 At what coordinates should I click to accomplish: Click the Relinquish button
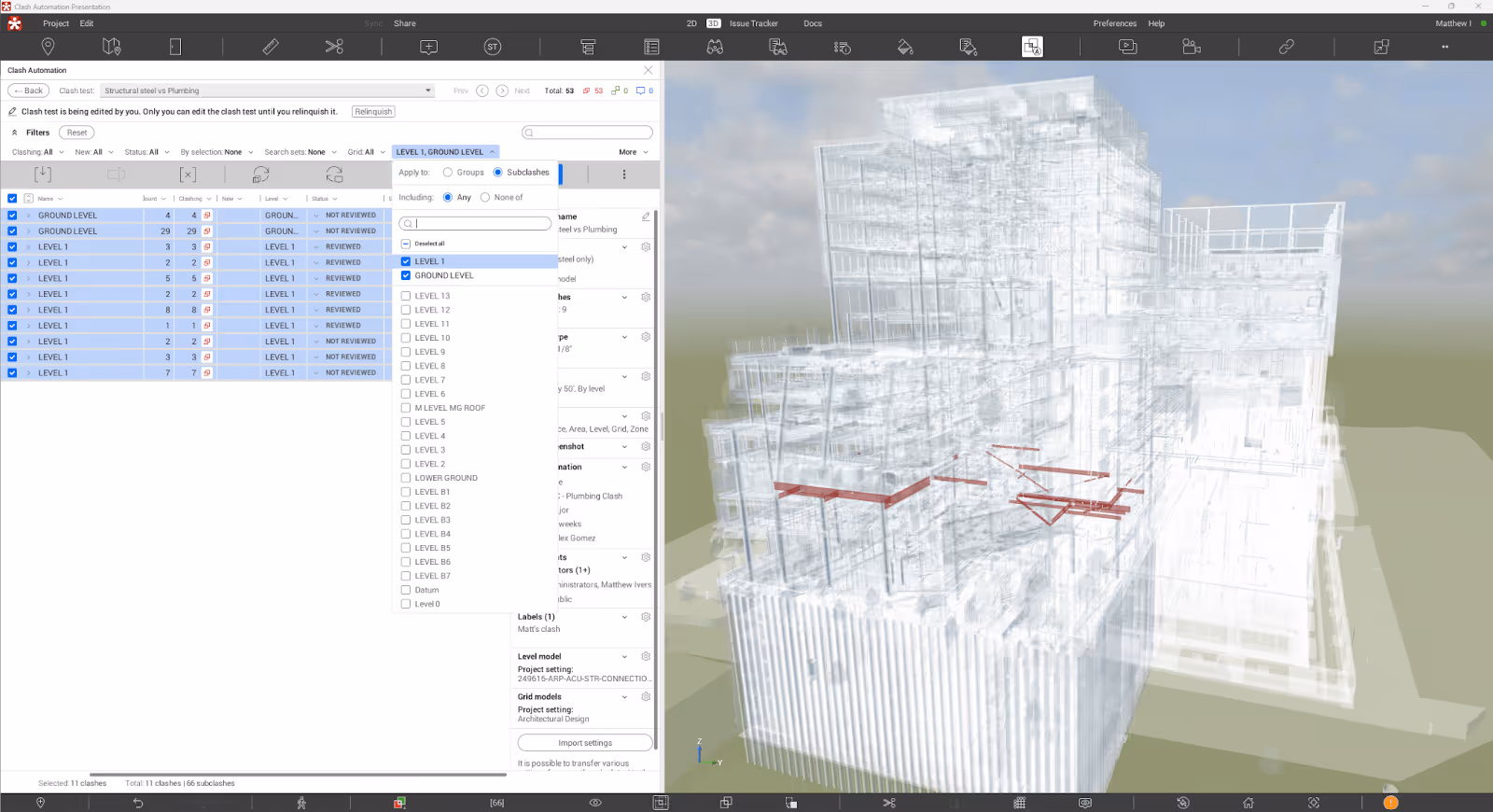(373, 112)
